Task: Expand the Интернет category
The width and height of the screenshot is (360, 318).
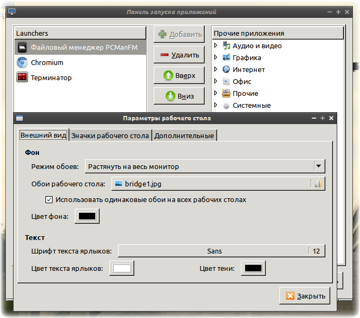Action: (x=215, y=69)
